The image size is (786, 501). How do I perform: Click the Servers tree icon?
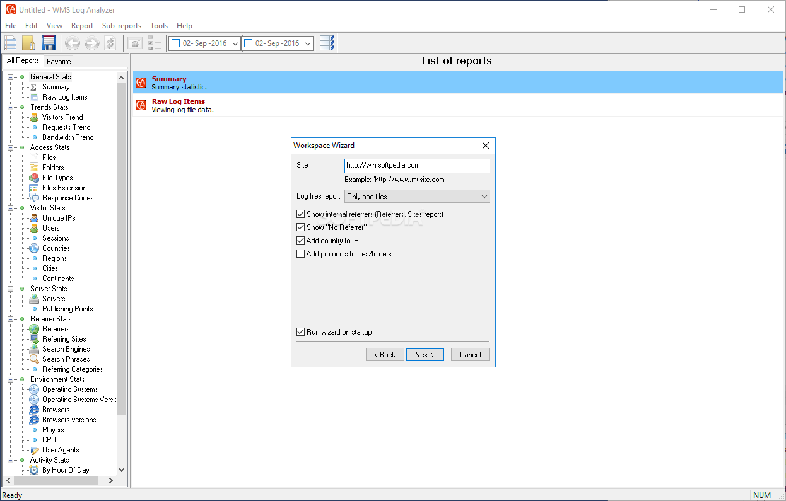(34, 299)
